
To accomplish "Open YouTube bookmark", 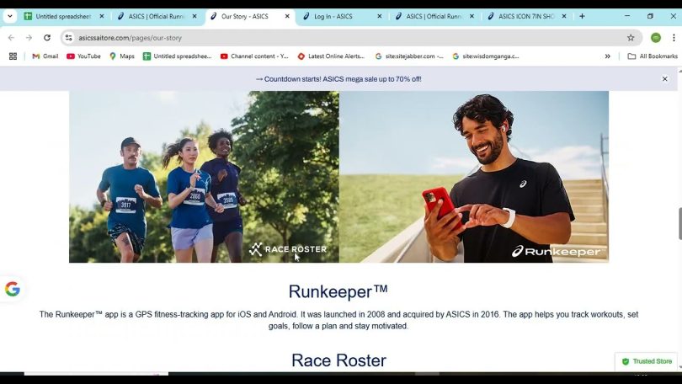I will click(x=83, y=56).
